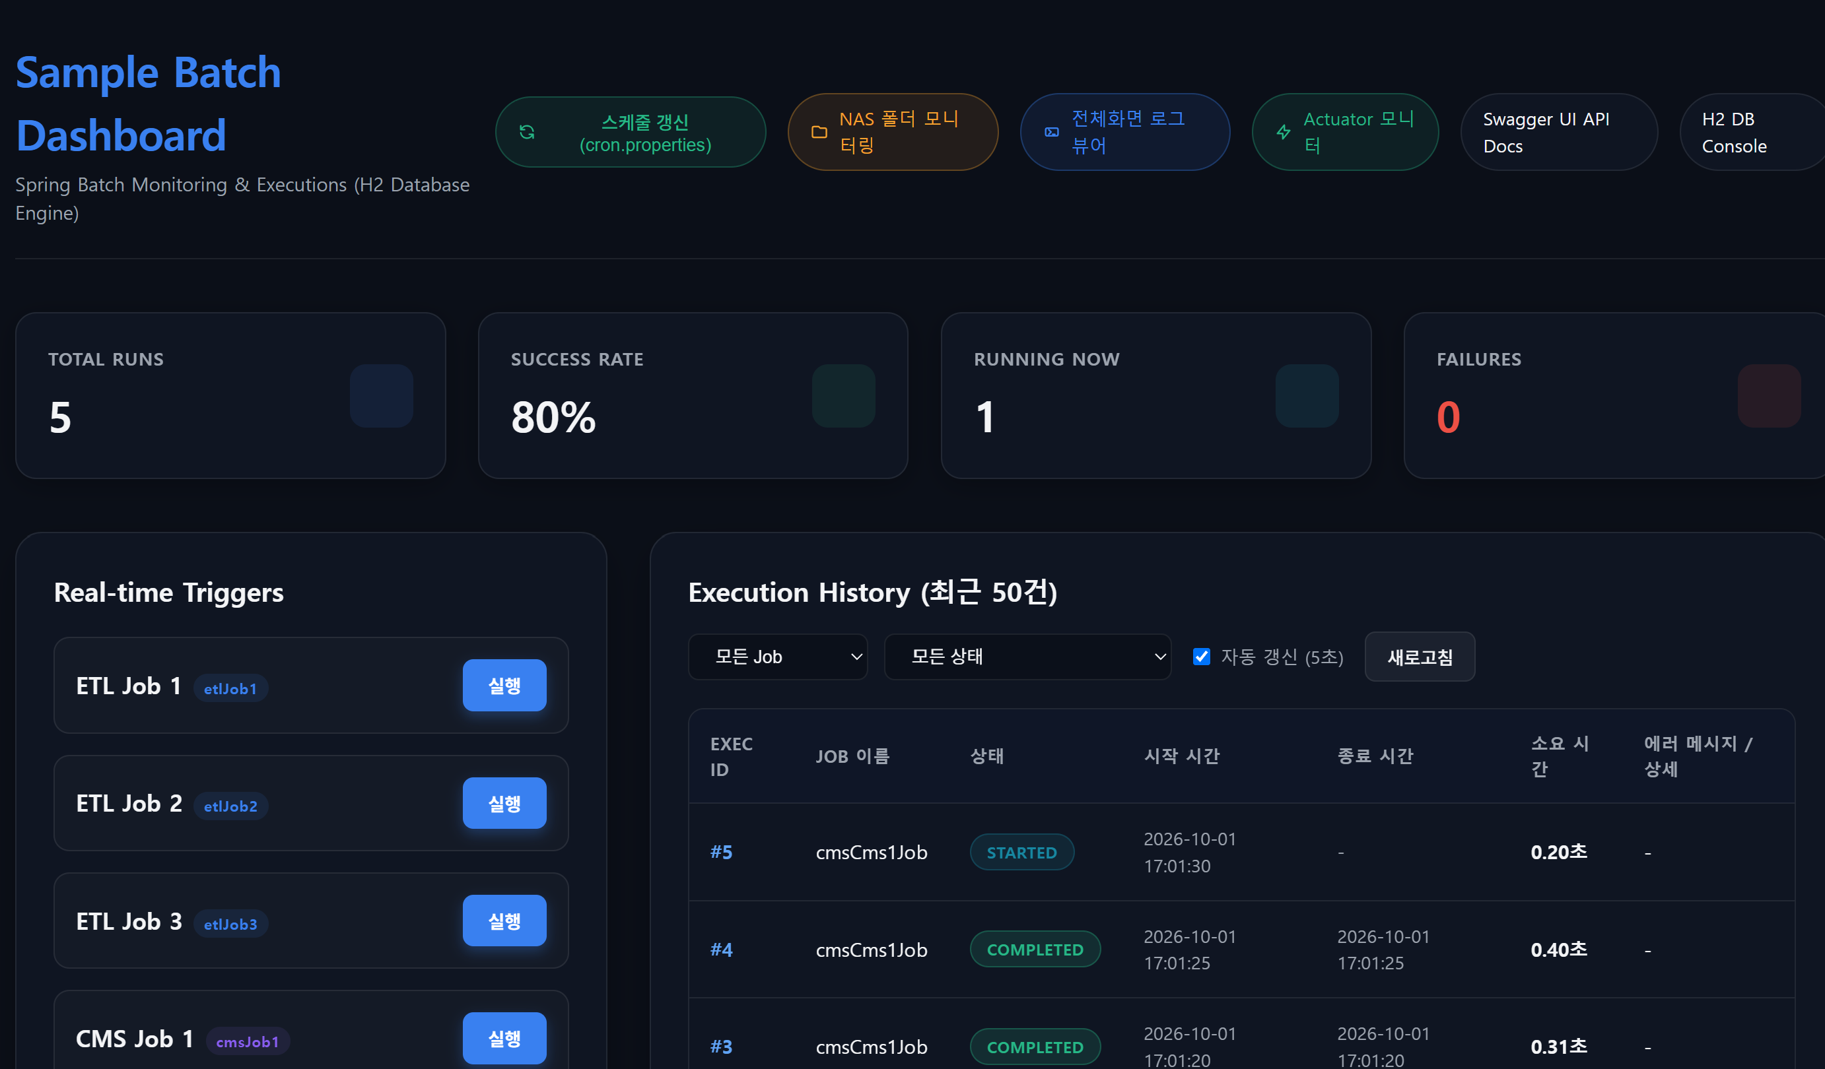1825x1069 pixels.
Task: Click the 0.40초 duration value
Action: click(x=1558, y=950)
